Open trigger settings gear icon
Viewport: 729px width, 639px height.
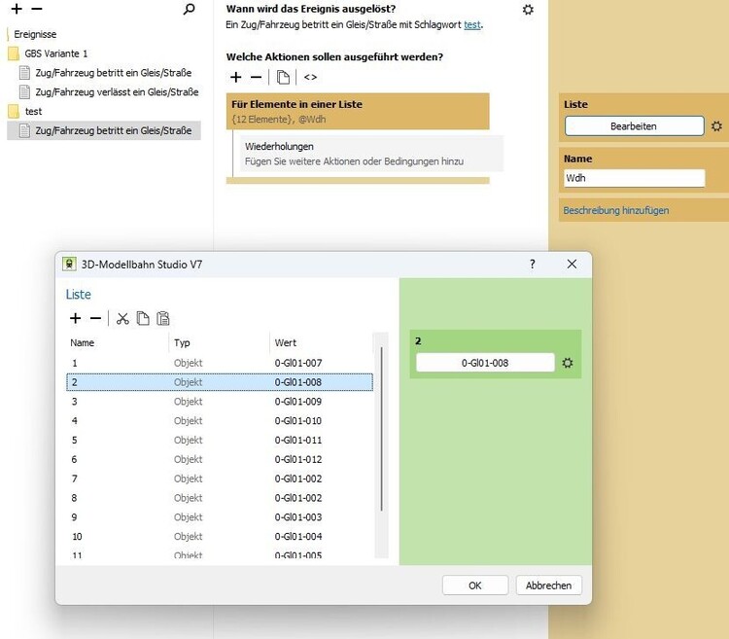pyautogui.click(x=528, y=10)
